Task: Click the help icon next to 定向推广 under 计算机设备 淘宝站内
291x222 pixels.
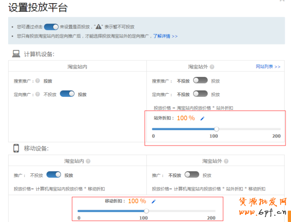Action: pos(37,94)
